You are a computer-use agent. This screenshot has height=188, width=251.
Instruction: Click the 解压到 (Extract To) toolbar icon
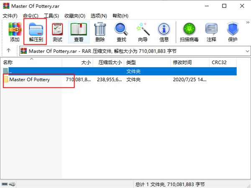(36, 32)
